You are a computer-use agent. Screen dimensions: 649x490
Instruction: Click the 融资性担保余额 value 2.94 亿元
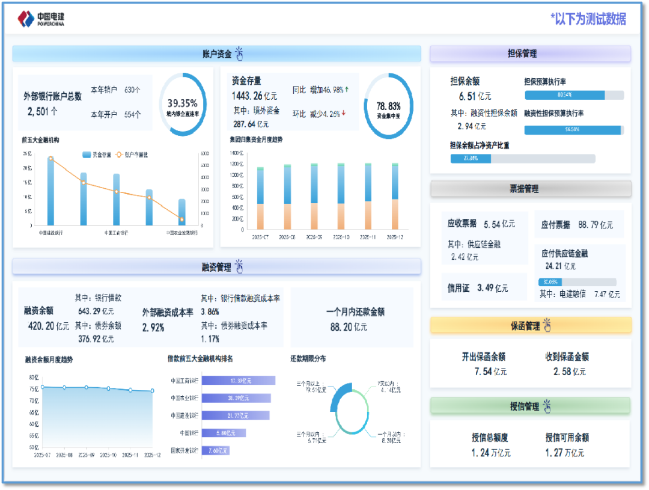(x=472, y=126)
